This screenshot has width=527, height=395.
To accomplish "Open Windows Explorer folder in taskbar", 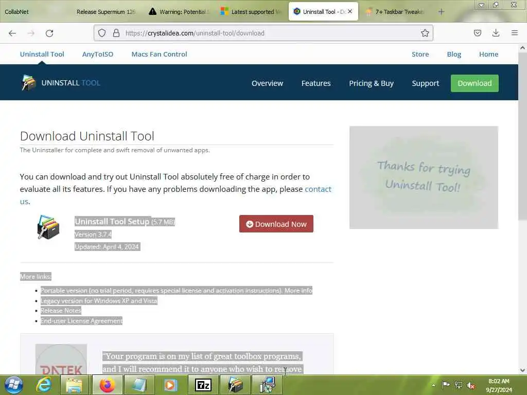I will [x=74, y=385].
